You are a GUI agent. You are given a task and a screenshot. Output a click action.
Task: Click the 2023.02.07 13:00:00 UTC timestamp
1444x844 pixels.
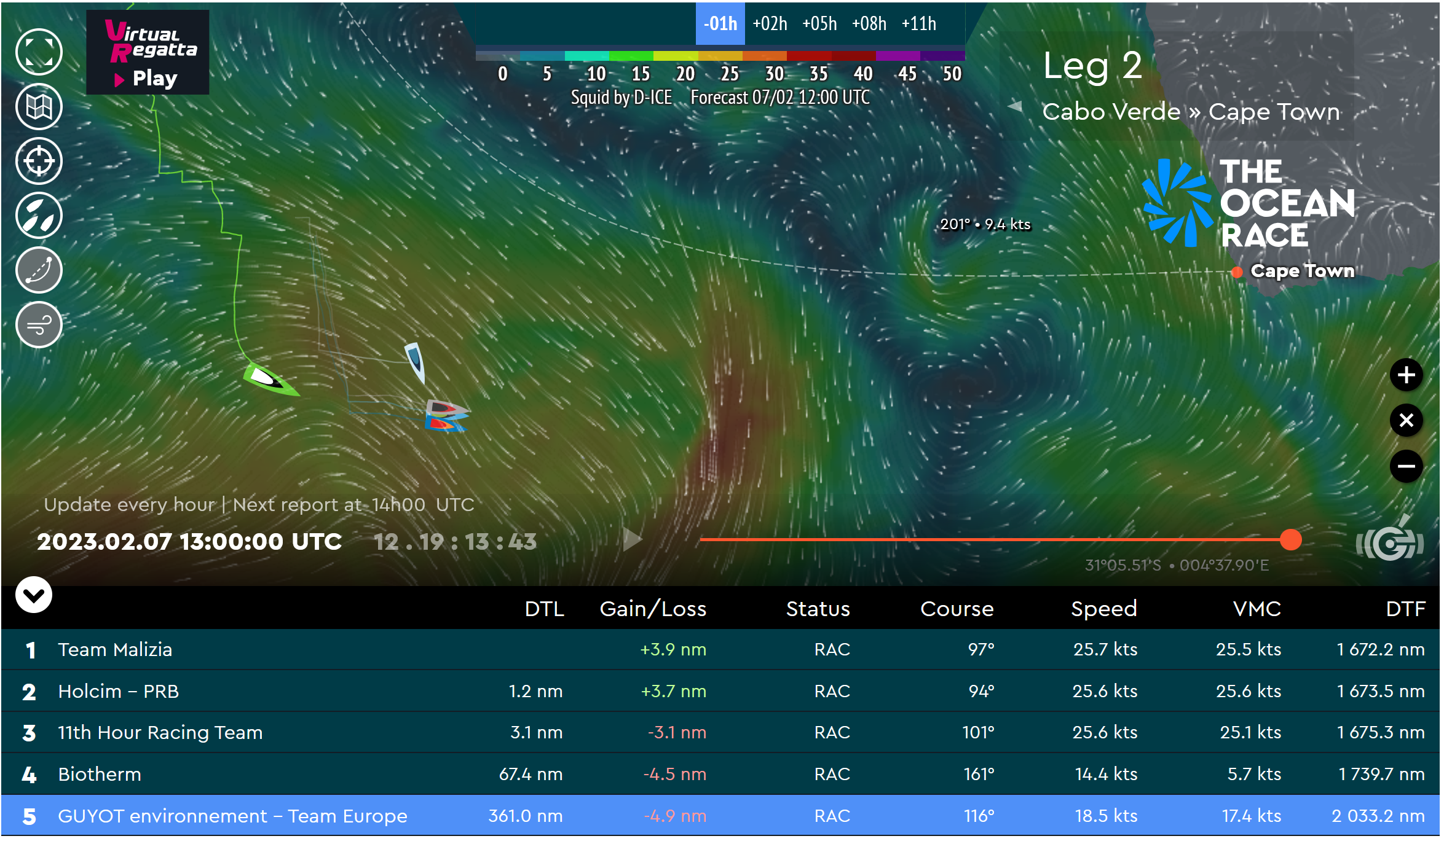coord(189,542)
